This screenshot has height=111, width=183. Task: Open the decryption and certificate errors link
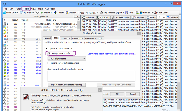pyautogui.click(x=112, y=54)
